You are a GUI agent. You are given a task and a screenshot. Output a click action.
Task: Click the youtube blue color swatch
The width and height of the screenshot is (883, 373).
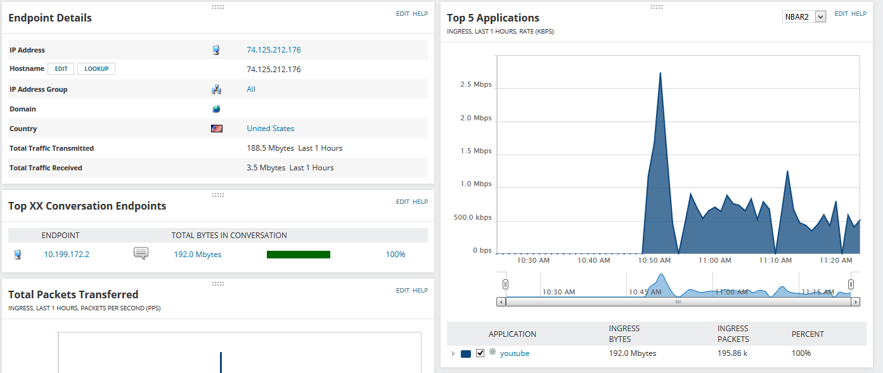pos(466,354)
